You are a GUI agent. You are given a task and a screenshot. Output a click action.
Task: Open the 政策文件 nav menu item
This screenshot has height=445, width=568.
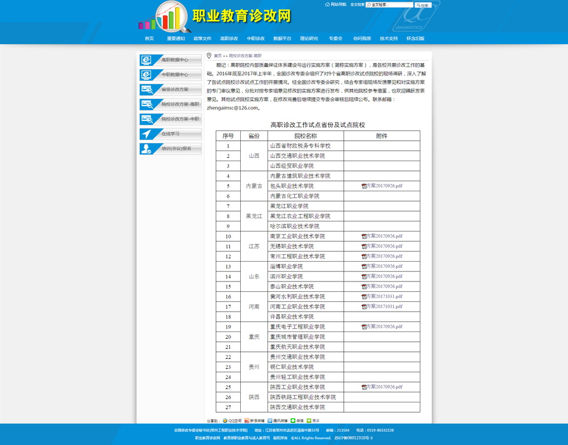[x=203, y=39]
